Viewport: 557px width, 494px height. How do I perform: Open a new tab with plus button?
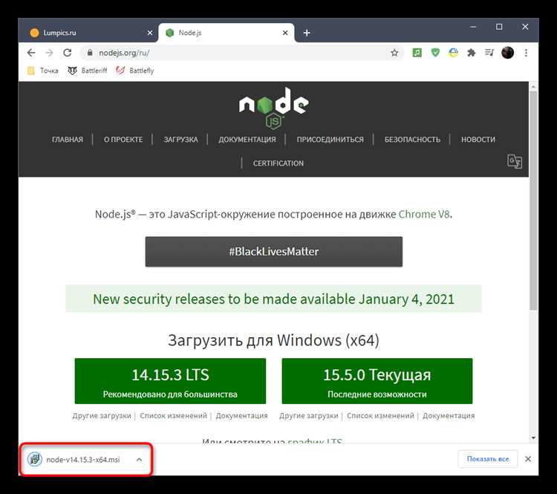[307, 33]
